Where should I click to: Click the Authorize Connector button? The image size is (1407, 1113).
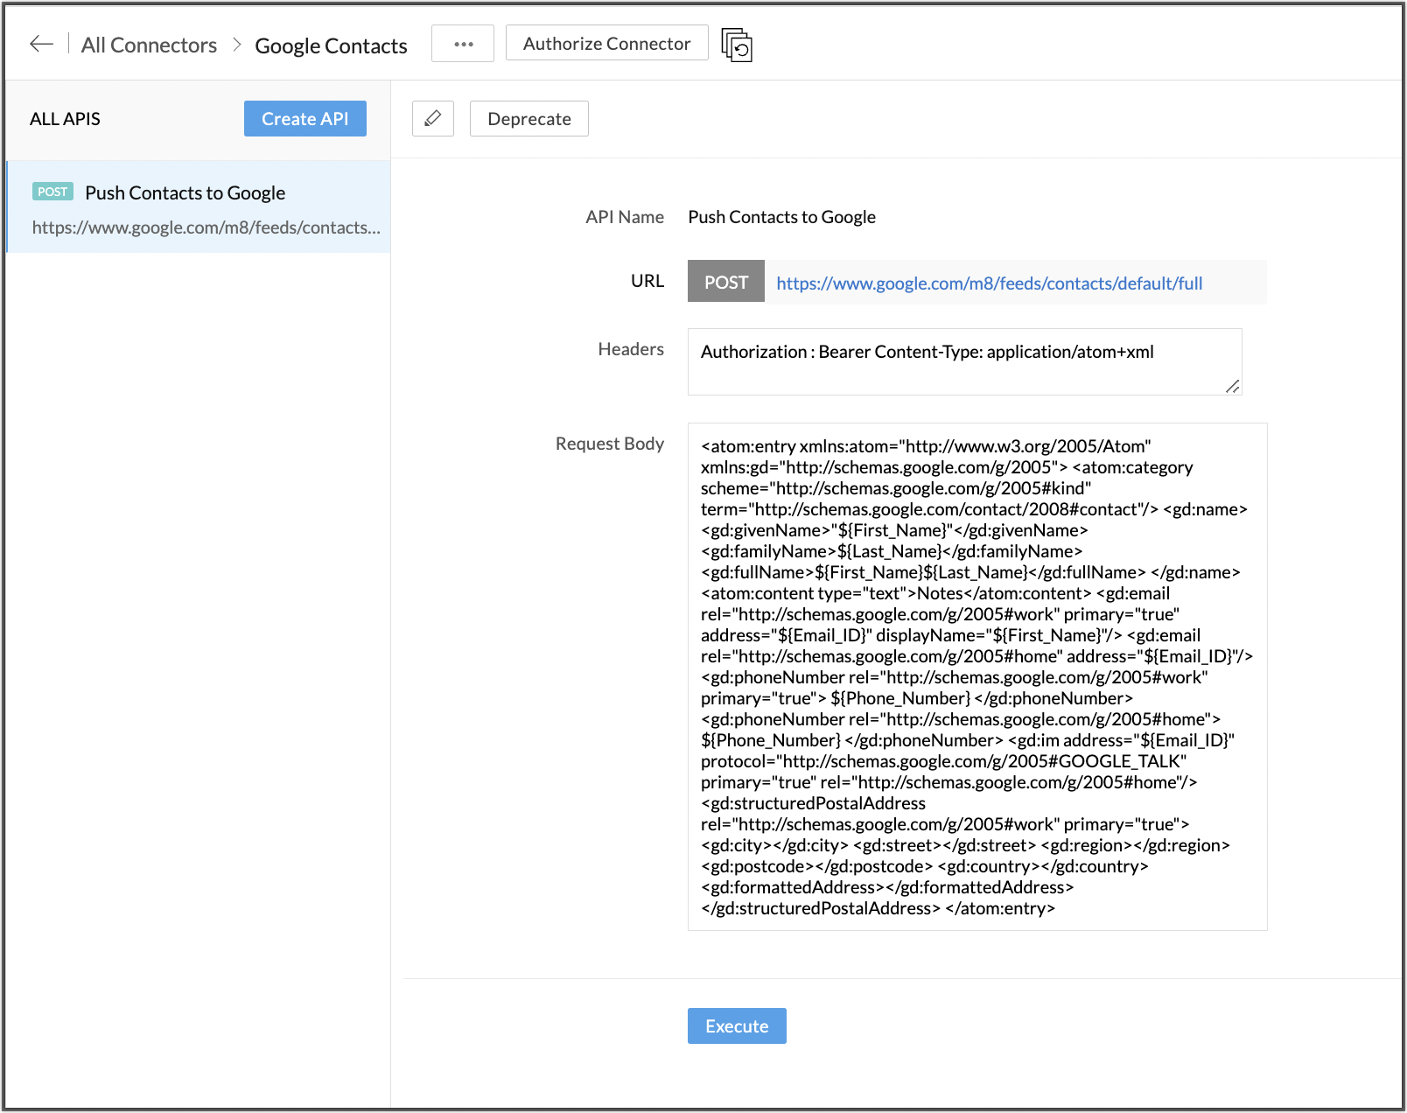(607, 43)
